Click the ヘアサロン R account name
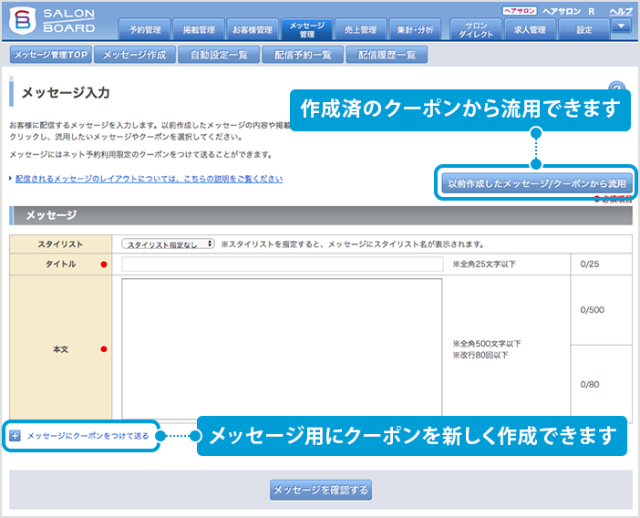Viewport: 640px width, 518px height. (x=568, y=12)
